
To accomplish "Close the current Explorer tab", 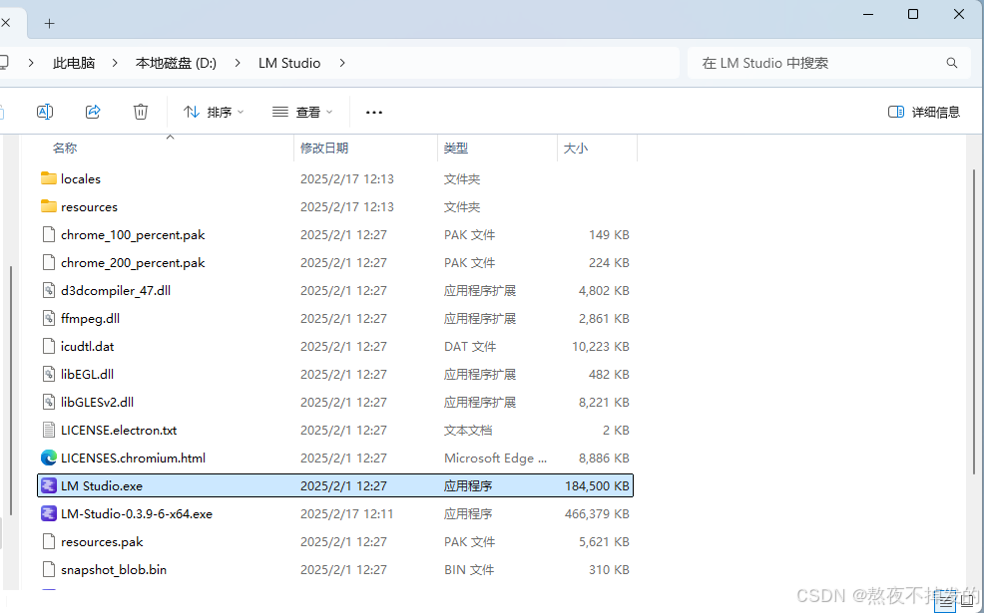I will click(x=6, y=23).
